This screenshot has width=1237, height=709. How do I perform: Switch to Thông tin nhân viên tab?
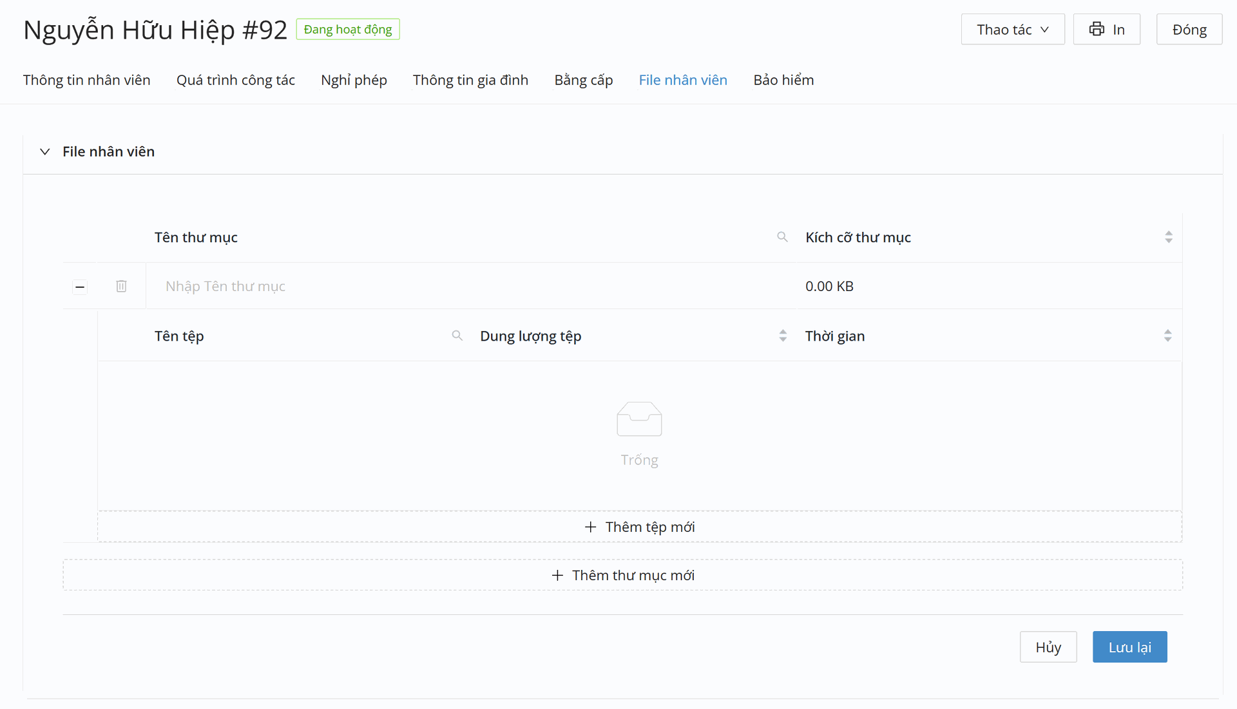coord(87,80)
